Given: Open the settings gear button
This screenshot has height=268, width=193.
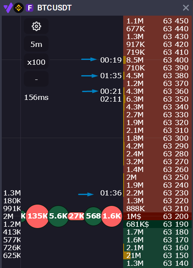Looking at the screenshot, I should 36,26.
